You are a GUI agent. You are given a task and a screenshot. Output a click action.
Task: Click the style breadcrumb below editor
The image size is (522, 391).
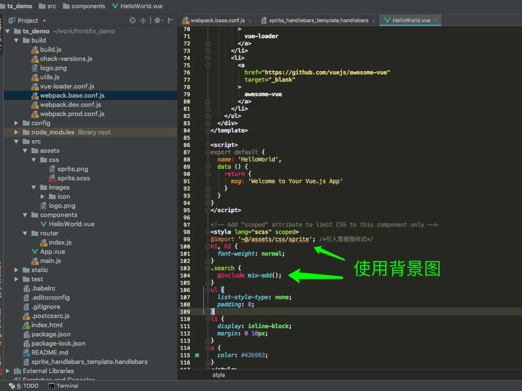pyautogui.click(x=219, y=375)
